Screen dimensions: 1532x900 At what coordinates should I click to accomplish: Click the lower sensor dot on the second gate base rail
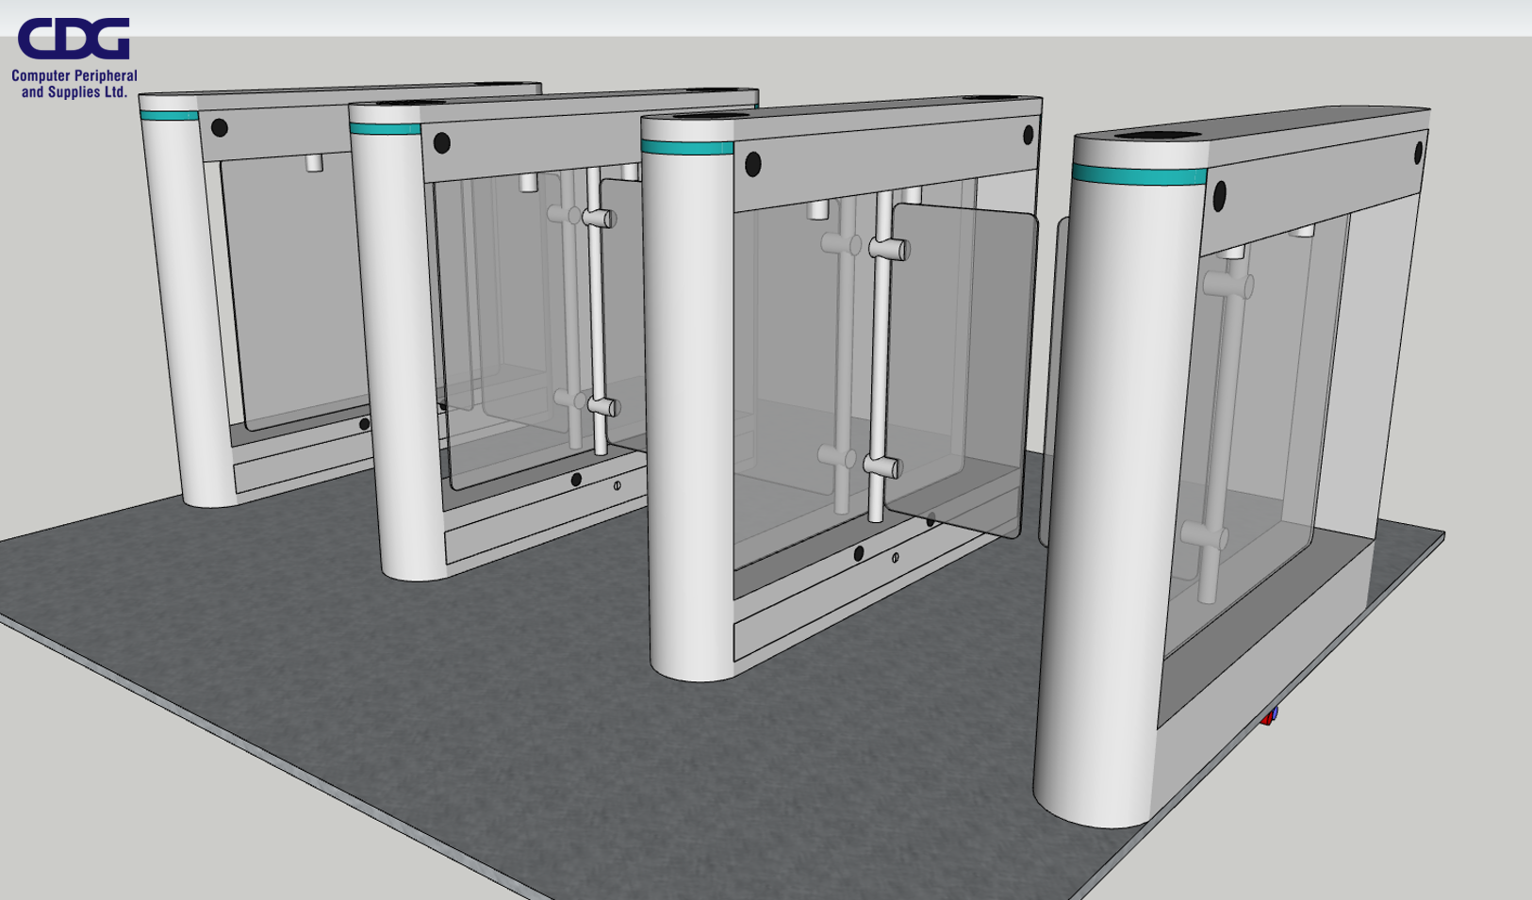pyautogui.click(x=576, y=480)
